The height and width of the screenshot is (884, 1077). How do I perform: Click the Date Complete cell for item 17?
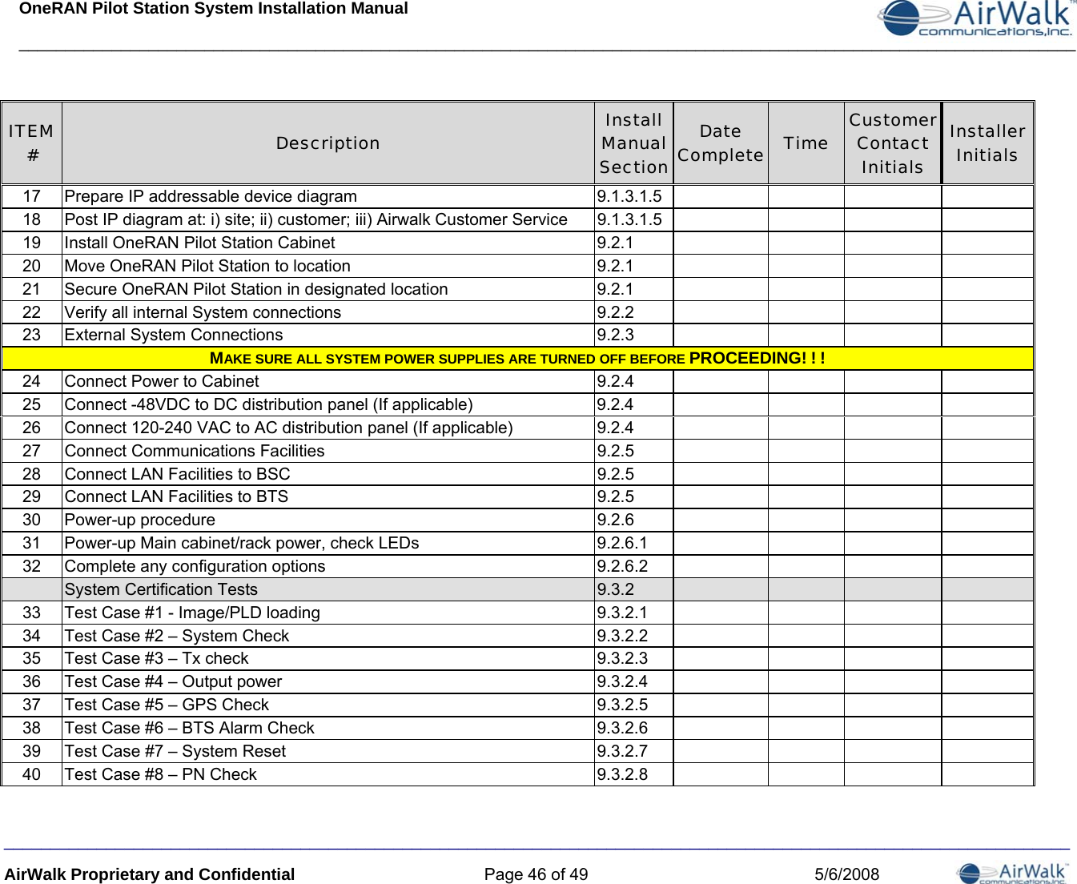pos(721,196)
